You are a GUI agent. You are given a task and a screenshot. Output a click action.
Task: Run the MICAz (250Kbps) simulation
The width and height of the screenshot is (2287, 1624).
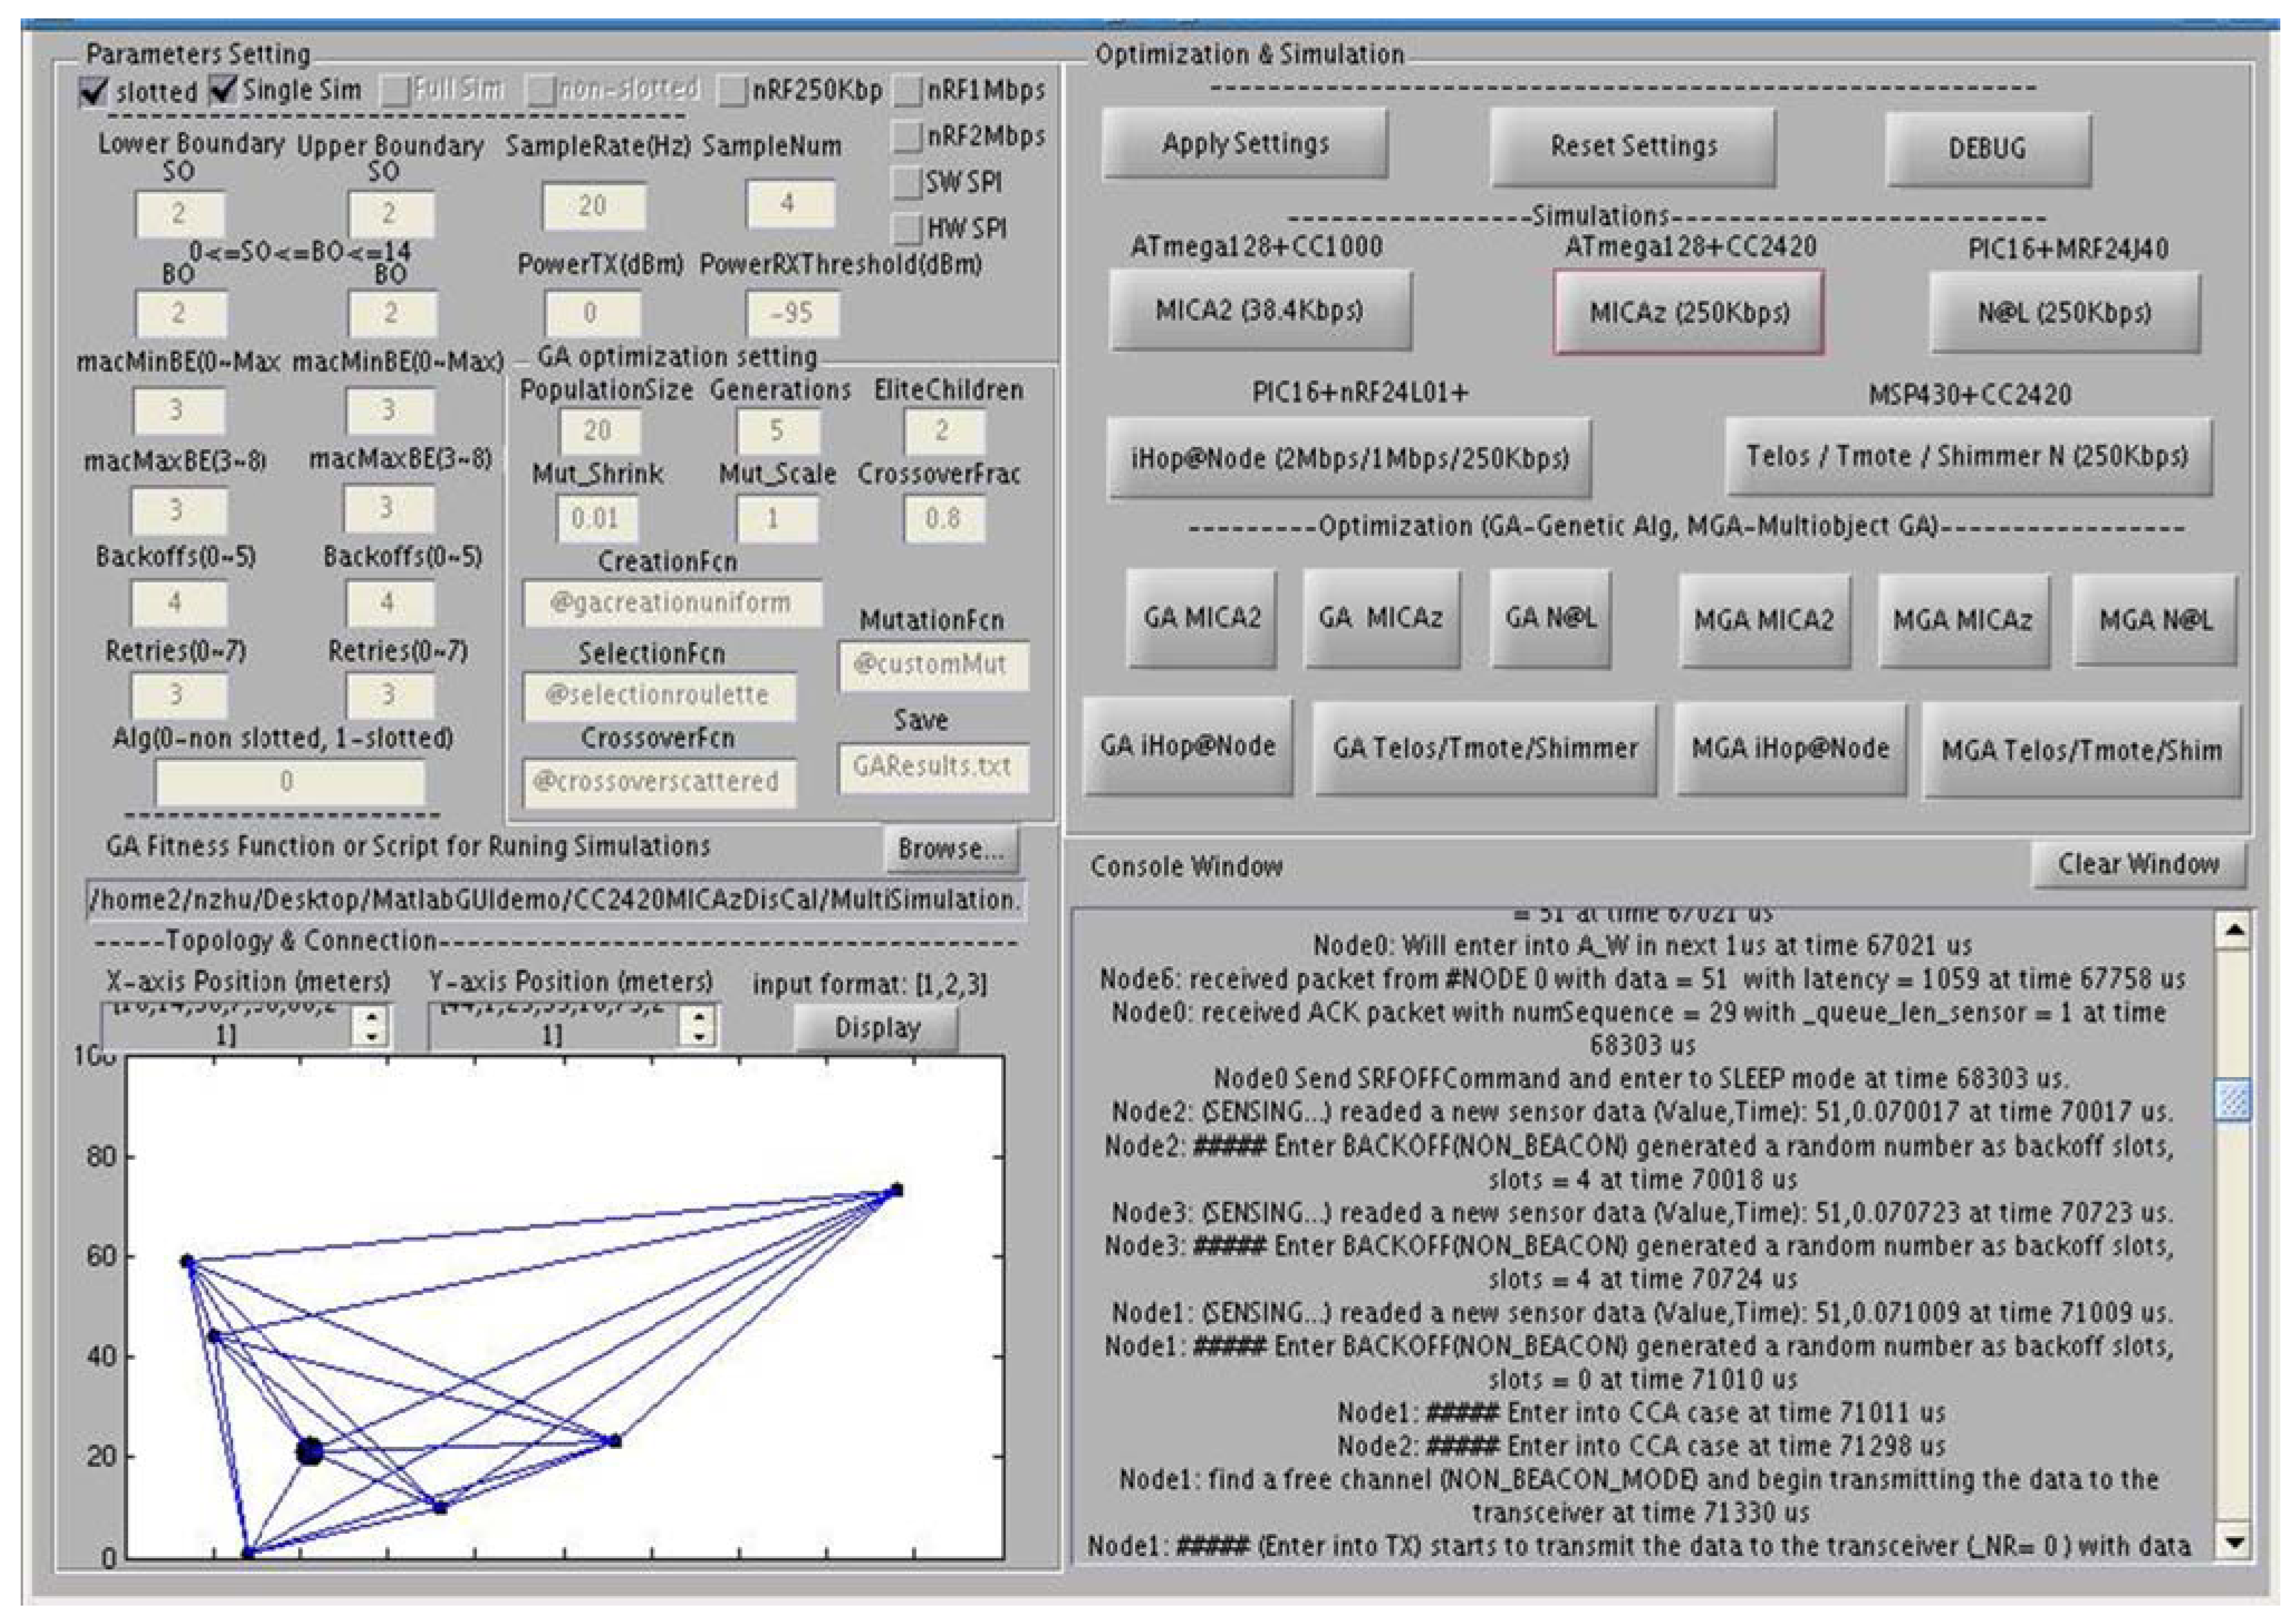click(1688, 312)
